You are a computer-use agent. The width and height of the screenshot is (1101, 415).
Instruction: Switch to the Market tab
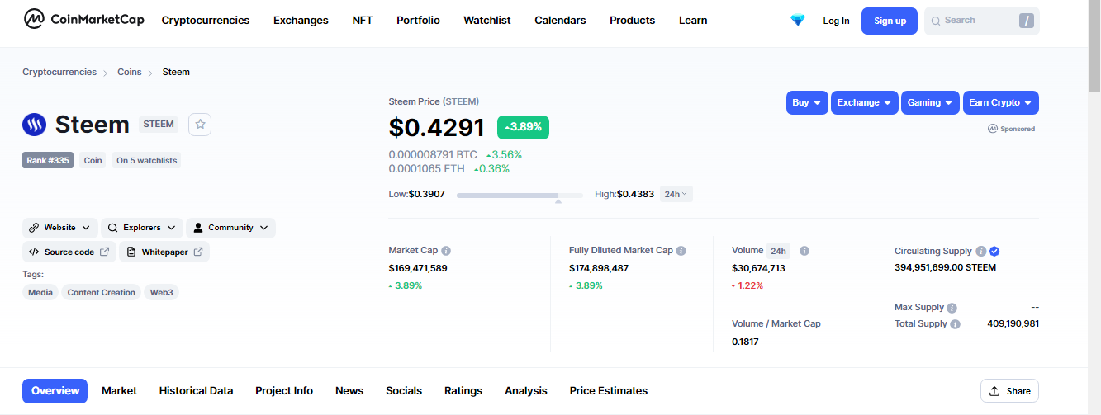[x=119, y=390]
